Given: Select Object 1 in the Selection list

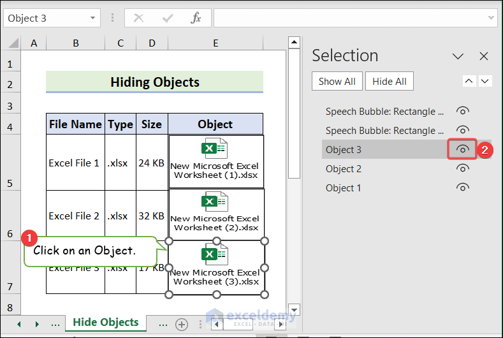Looking at the screenshot, I should pyautogui.click(x=344, y=187).
